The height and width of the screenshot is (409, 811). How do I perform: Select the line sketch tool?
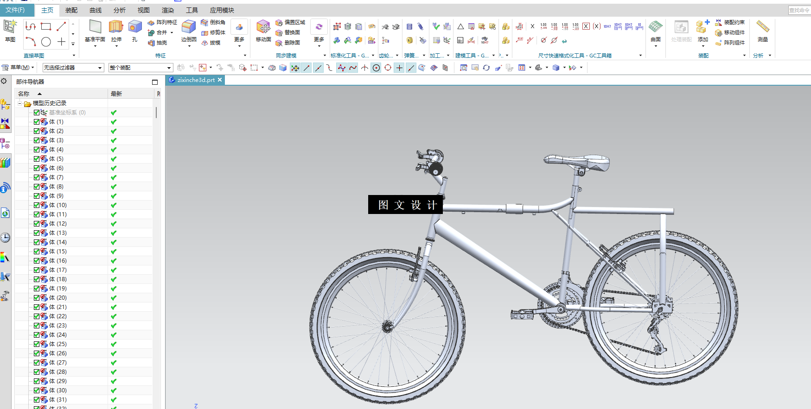tap(61, 26)
